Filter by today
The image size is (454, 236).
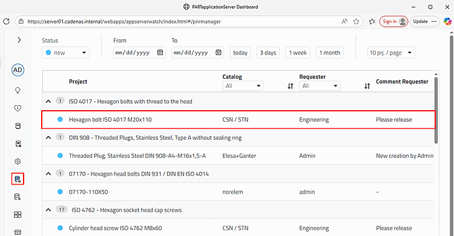tap(240, 53)
